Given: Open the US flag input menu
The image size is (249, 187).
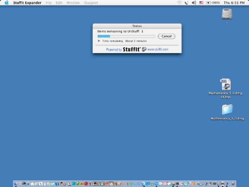Looking at the screenshot, I should click(201, 2).
